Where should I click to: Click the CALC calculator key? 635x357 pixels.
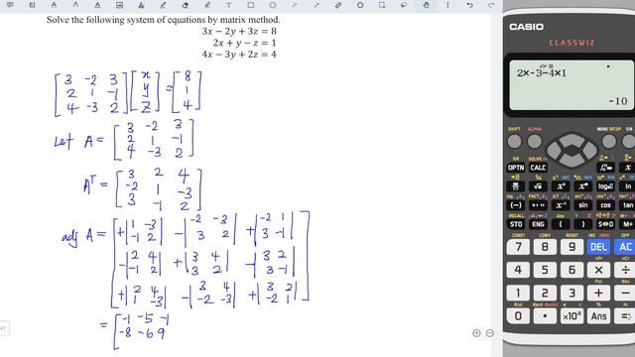coord(538,168)
